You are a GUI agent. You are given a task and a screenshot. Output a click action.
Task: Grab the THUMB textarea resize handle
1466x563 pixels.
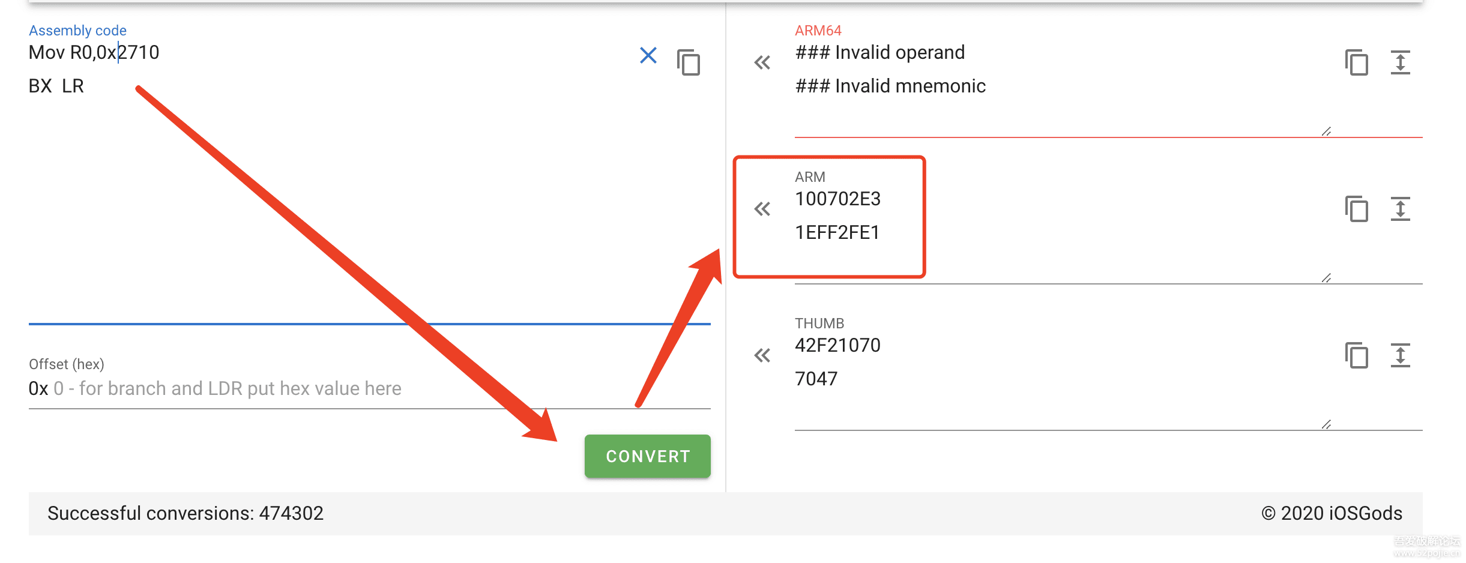tap(1326, 424)
